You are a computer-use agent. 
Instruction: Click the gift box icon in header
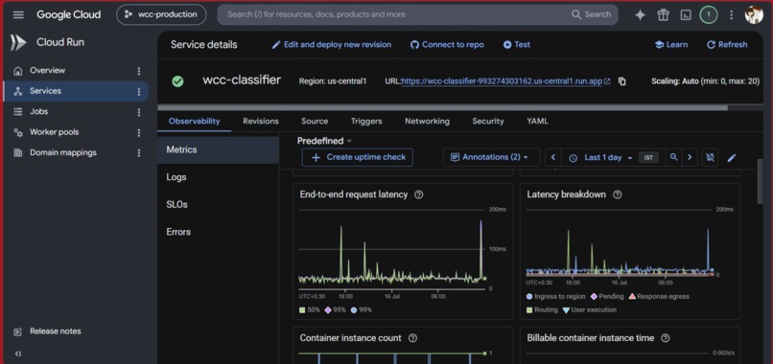click(663, 14)
